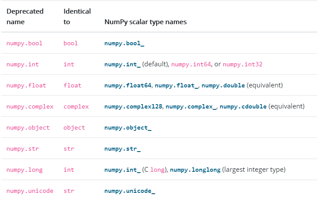The width and height of the screenshot is (318, 199).
Task: Open numpy.int_ link in long row
Action: tap(123, 170)
